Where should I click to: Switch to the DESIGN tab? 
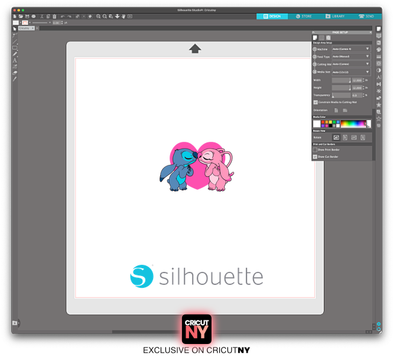coord(272,17)
